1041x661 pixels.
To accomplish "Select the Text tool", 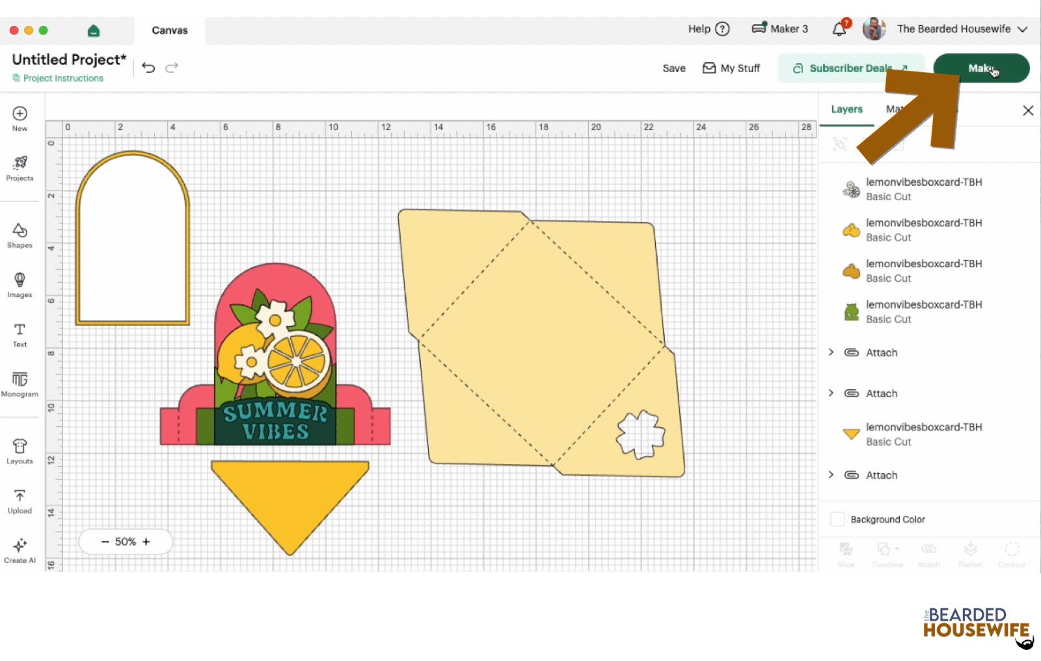I will (20, 335).
